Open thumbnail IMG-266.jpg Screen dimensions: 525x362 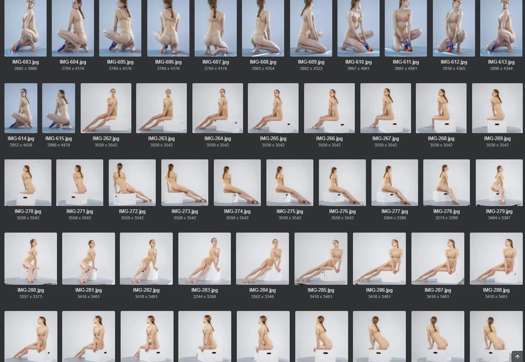(329, 108)
